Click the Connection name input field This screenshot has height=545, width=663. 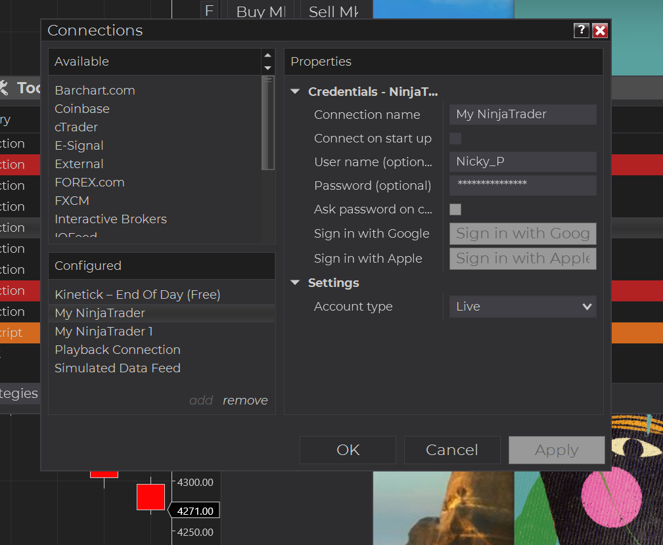pos(522,115)
